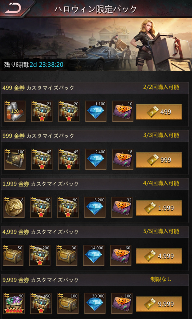Select the star chest labeled 21

(x=42, y=111)
